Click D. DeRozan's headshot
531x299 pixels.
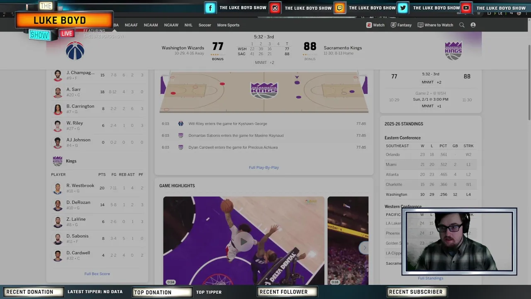[x=58, y=205]
